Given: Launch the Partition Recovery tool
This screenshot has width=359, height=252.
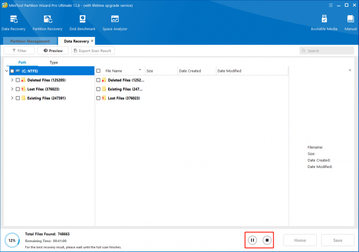Looking at the screenshot, I should pos(48,22).
